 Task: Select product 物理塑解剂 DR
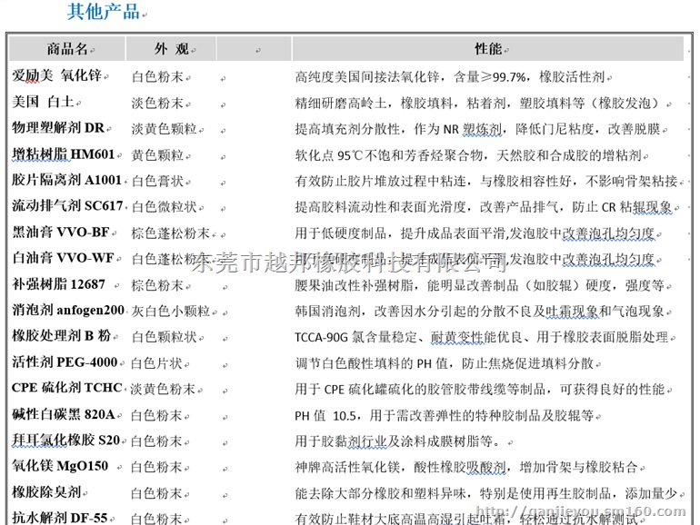coord(58,128)
